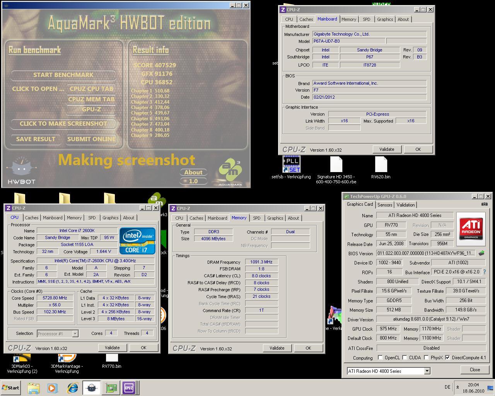Enable the CUDA checkbox
Image resolution: width=495 pixels, height=396 pixels.
[x=405, y=358]
